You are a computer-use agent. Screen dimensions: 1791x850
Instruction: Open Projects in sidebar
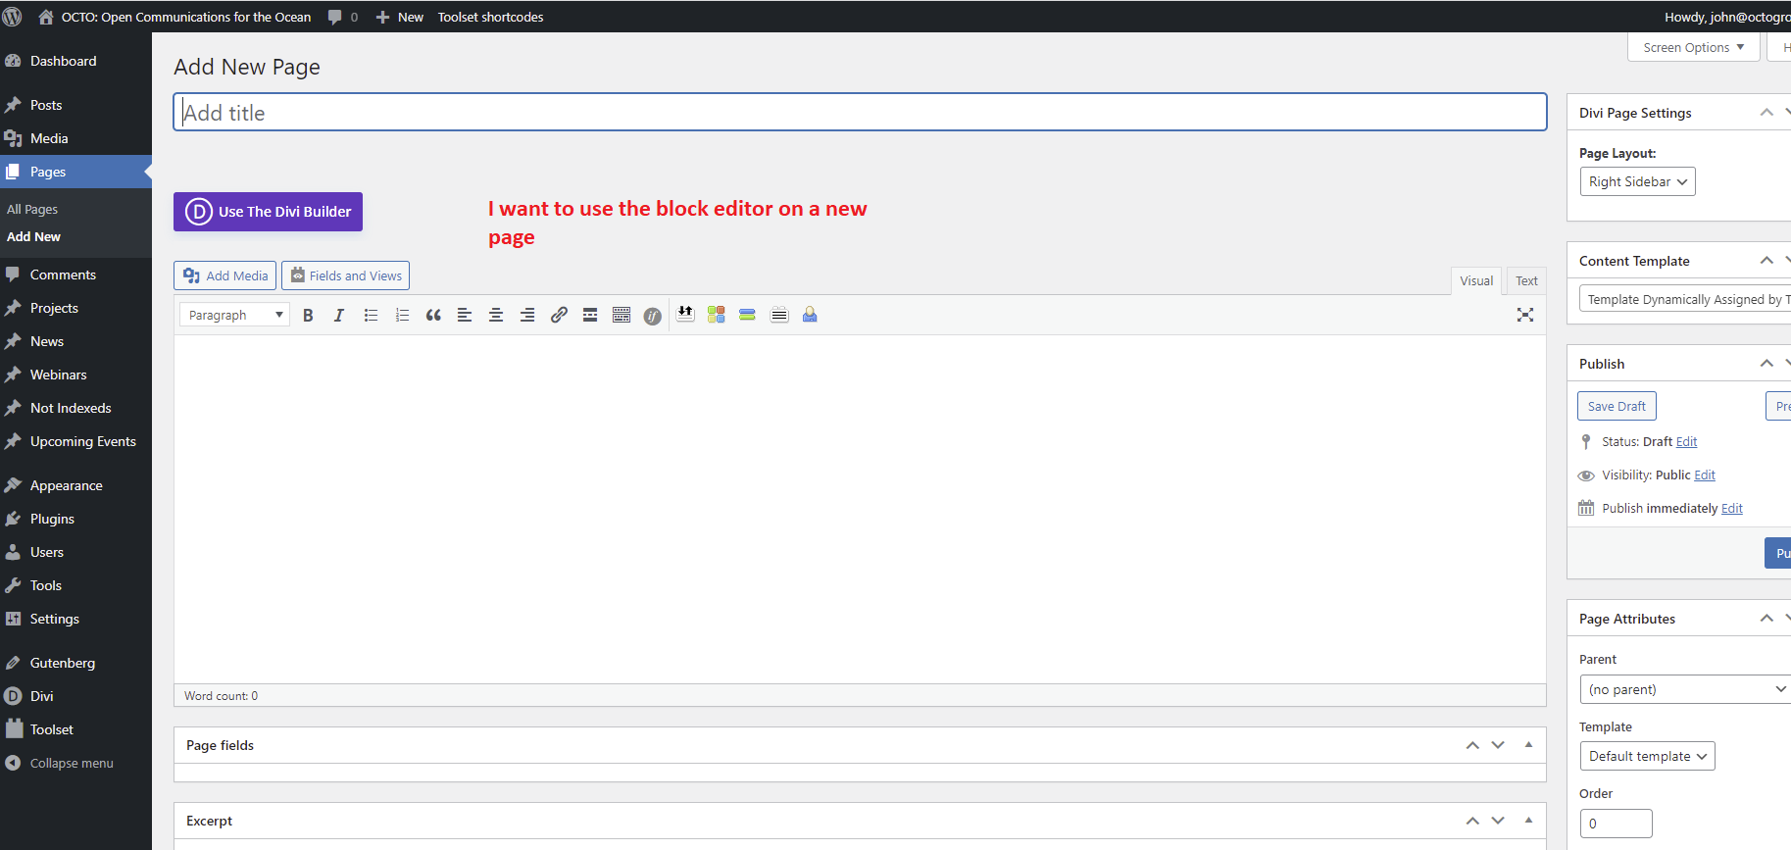pos(75,308)
